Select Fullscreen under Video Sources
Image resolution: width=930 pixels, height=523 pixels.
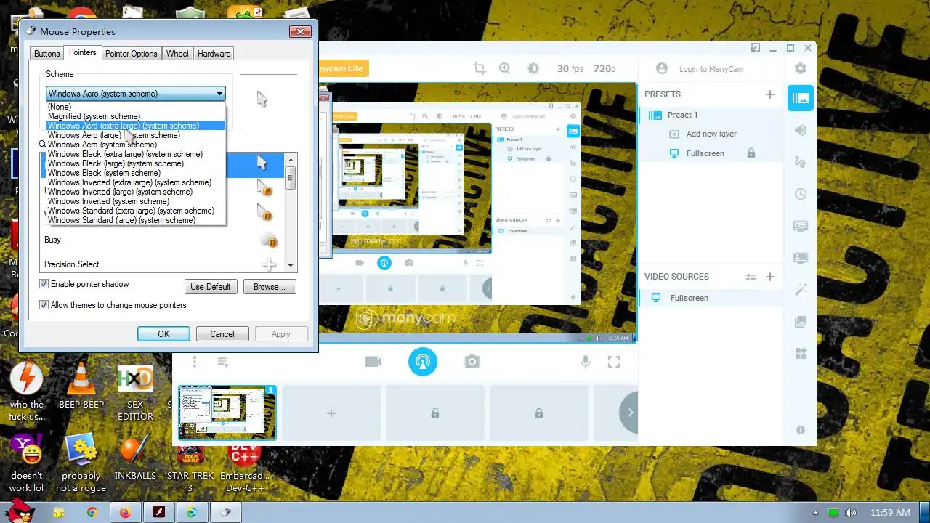pos(712,298)
